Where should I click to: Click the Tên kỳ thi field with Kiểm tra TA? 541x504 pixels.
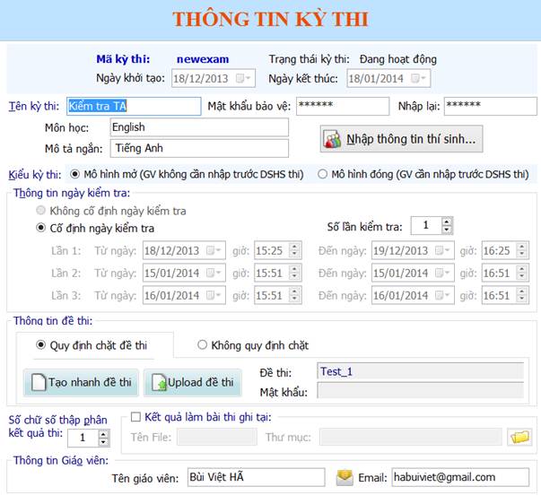coord(134,106)
